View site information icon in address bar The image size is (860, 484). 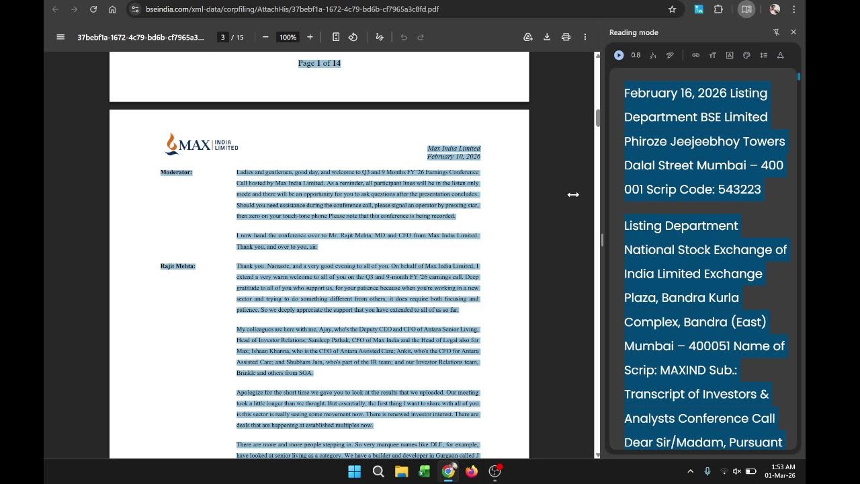(x=135, y=9)
